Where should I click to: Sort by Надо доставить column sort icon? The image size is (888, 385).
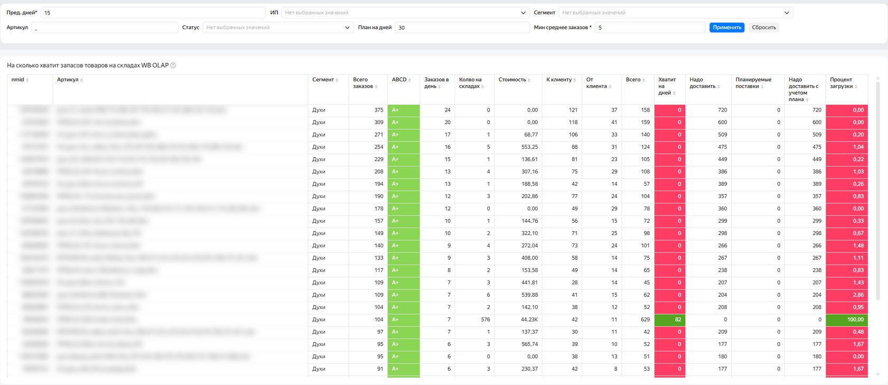click(719, 87)
